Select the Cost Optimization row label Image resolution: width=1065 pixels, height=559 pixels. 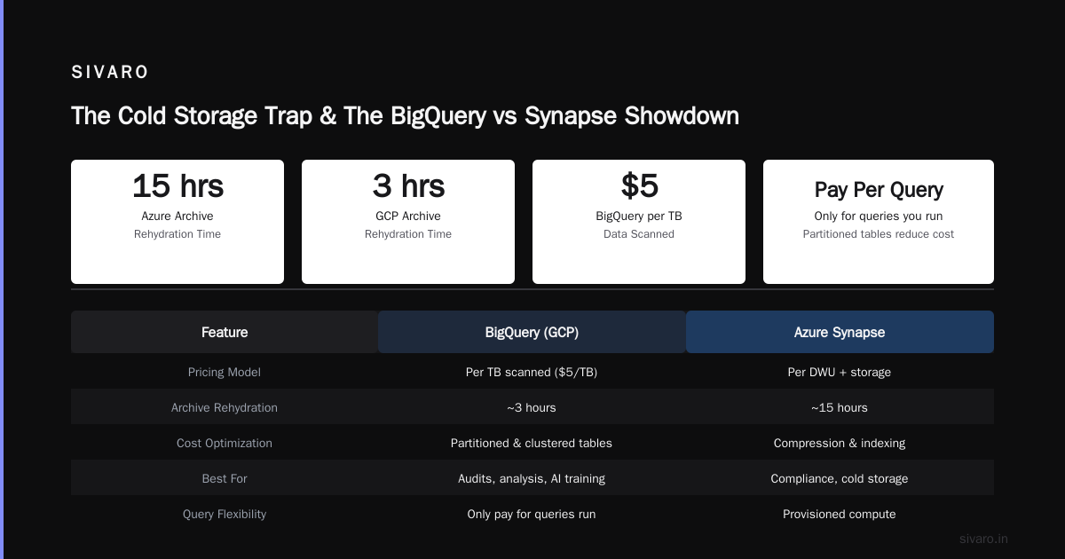[225, 443]
